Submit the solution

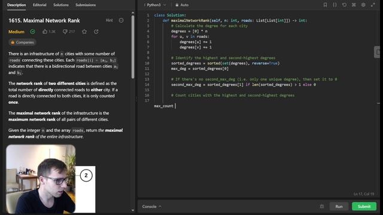[364, 207]
